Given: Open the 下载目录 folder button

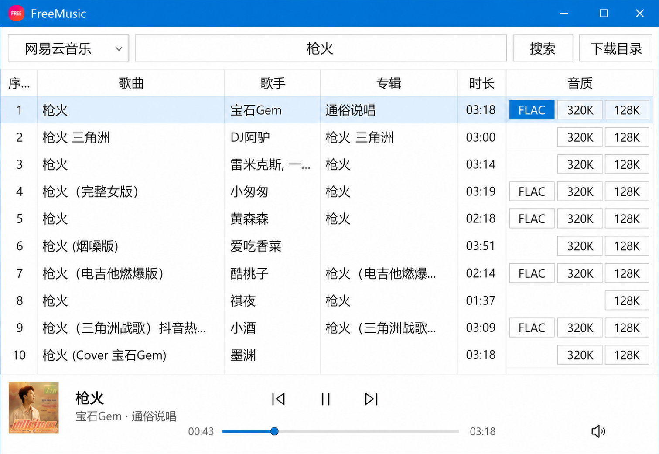Looking at the screenshot, I should (x=615, y=48).
